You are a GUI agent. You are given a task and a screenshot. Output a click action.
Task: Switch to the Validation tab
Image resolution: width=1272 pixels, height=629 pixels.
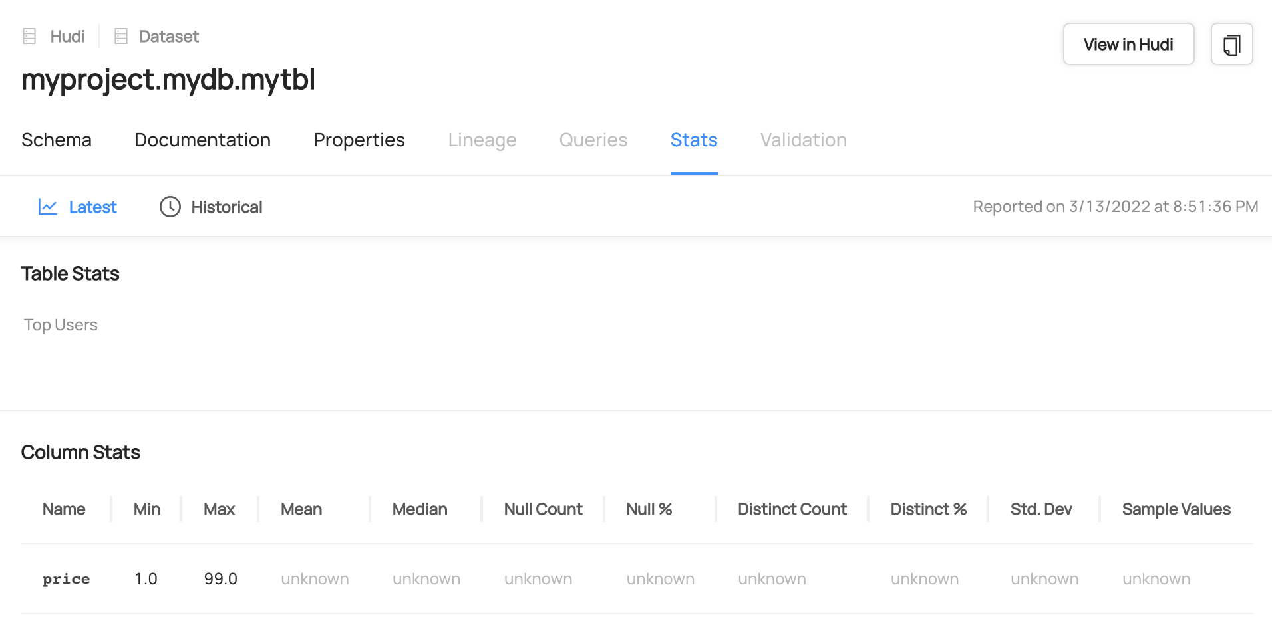pos(803,140)
